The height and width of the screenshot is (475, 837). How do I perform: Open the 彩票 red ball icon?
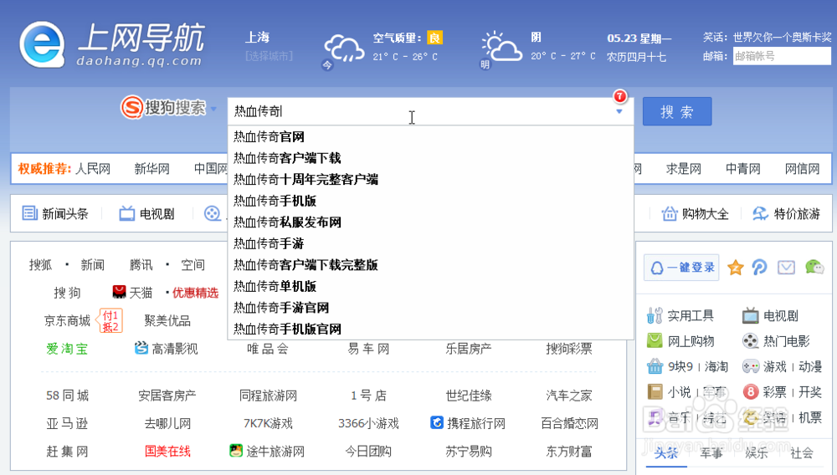pyautogui.click(x=751, y=392)
